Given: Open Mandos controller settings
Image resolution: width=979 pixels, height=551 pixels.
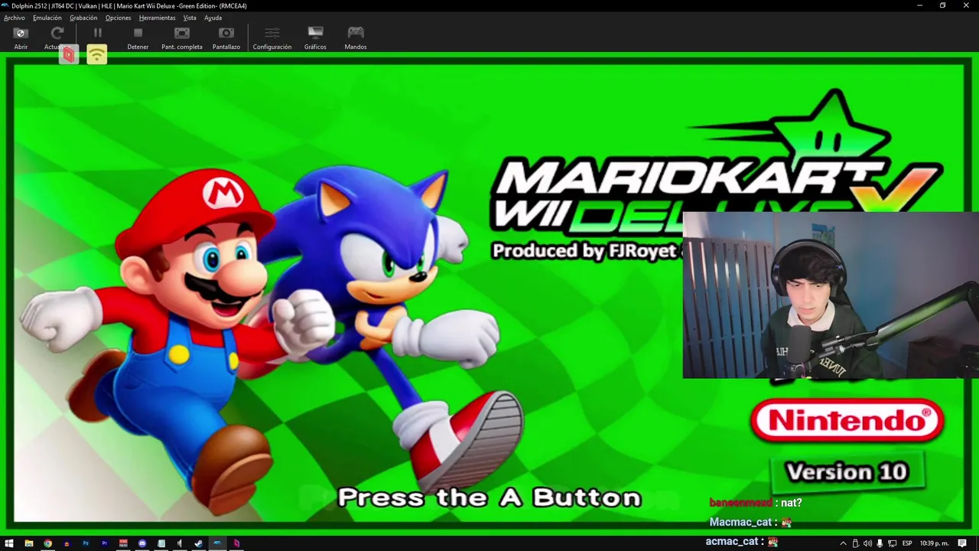Looking at the screenshot, I should [x=356, y=37].
